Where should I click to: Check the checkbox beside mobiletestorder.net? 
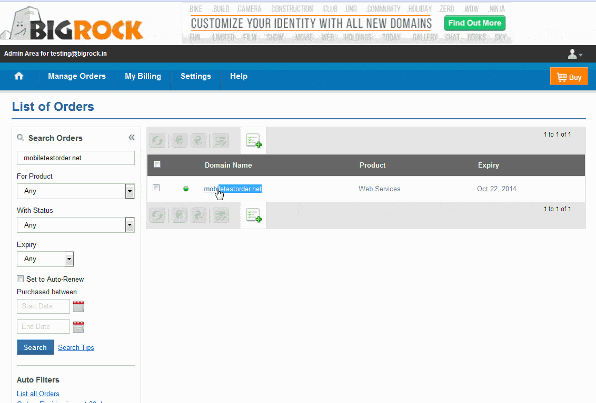[156, 188]
